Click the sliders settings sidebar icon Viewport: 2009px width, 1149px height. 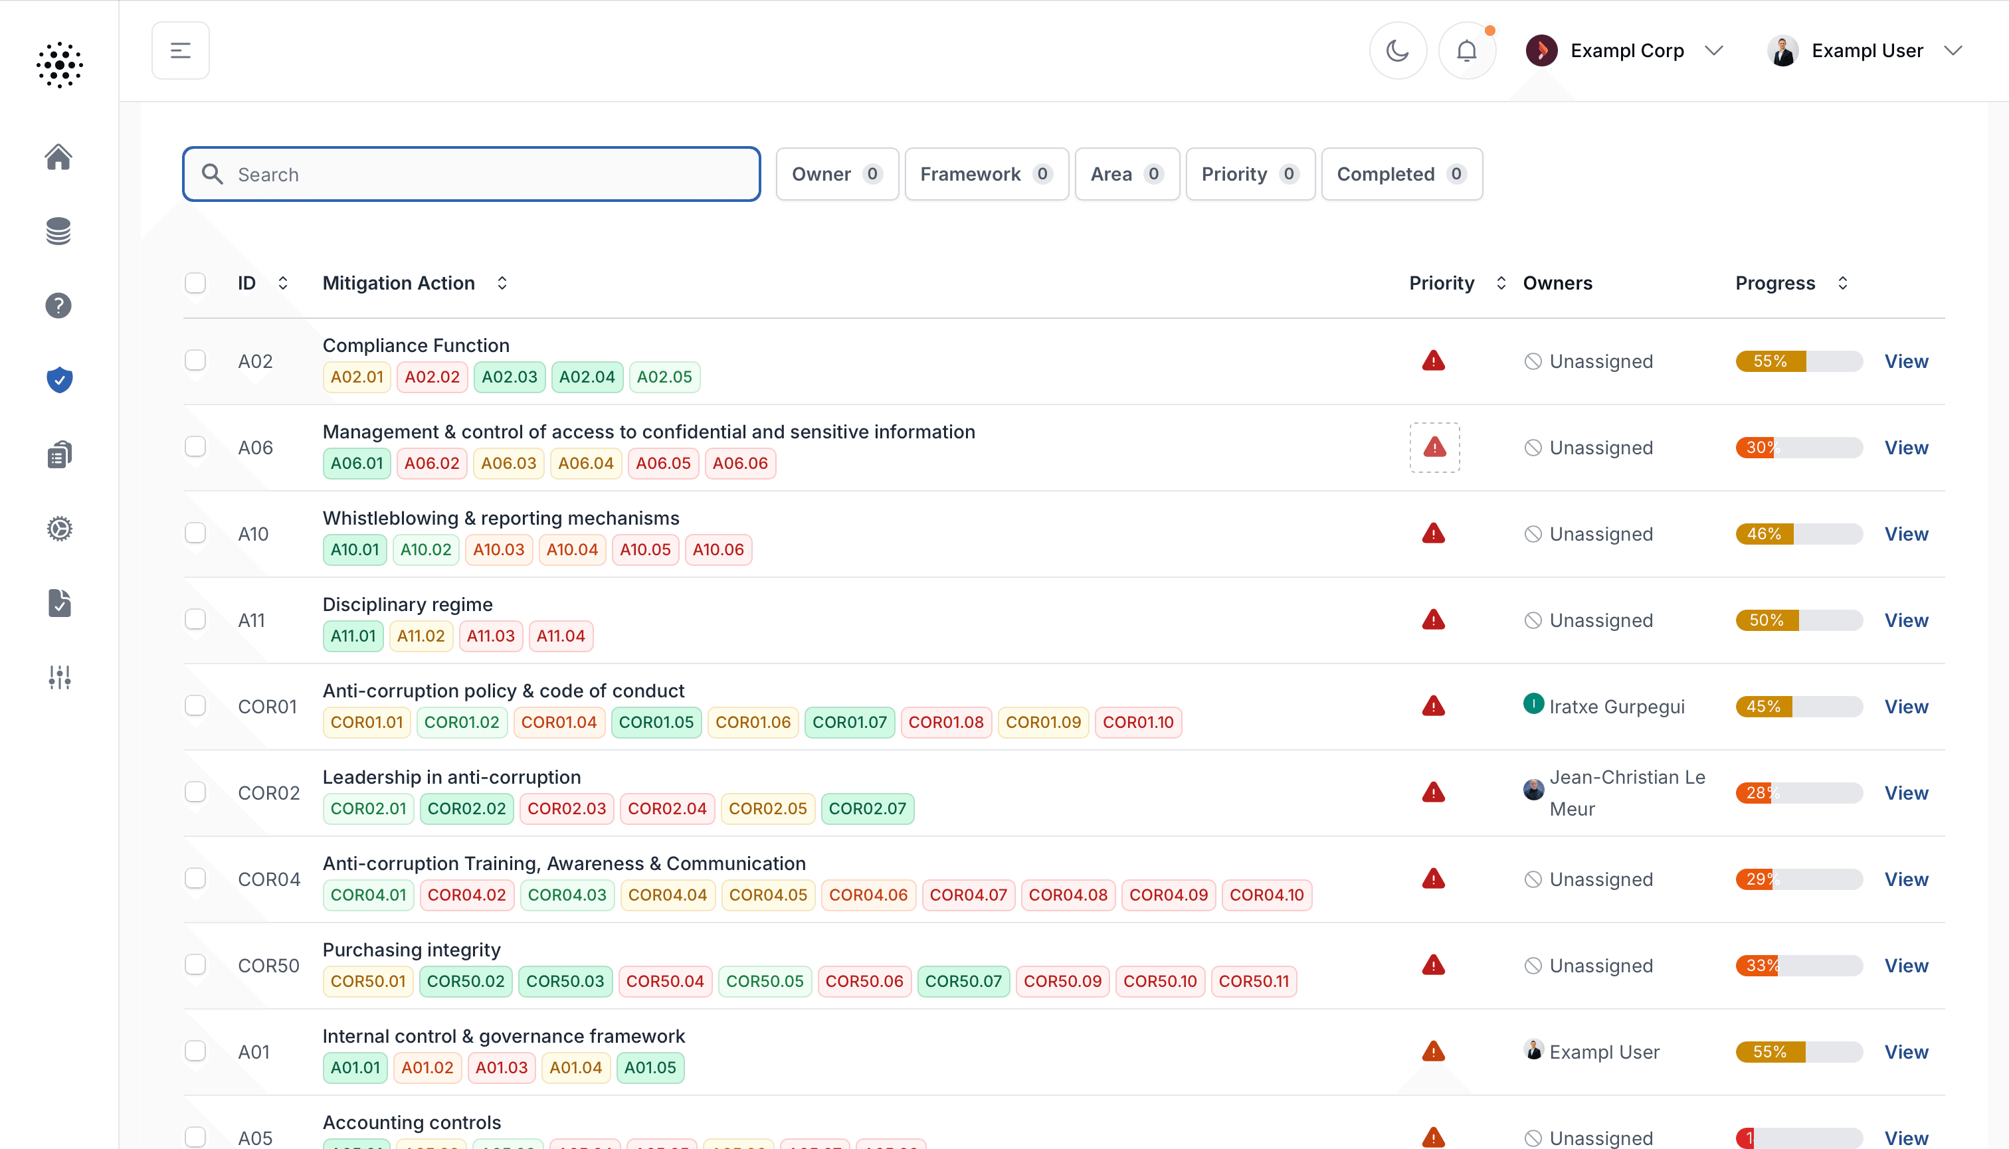click(59, 677)
